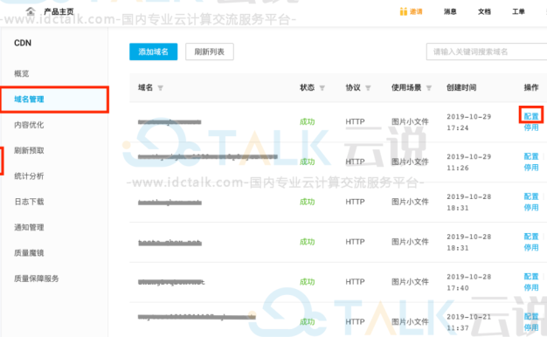Screen dimensions: 547x337
Task: Click the orange 邀请 gift icon
Action: click(x=404, y=11)
